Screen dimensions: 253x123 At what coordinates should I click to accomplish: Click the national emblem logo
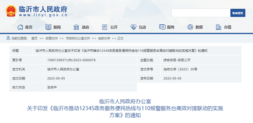pyautogui.click(x=11, y=11)
